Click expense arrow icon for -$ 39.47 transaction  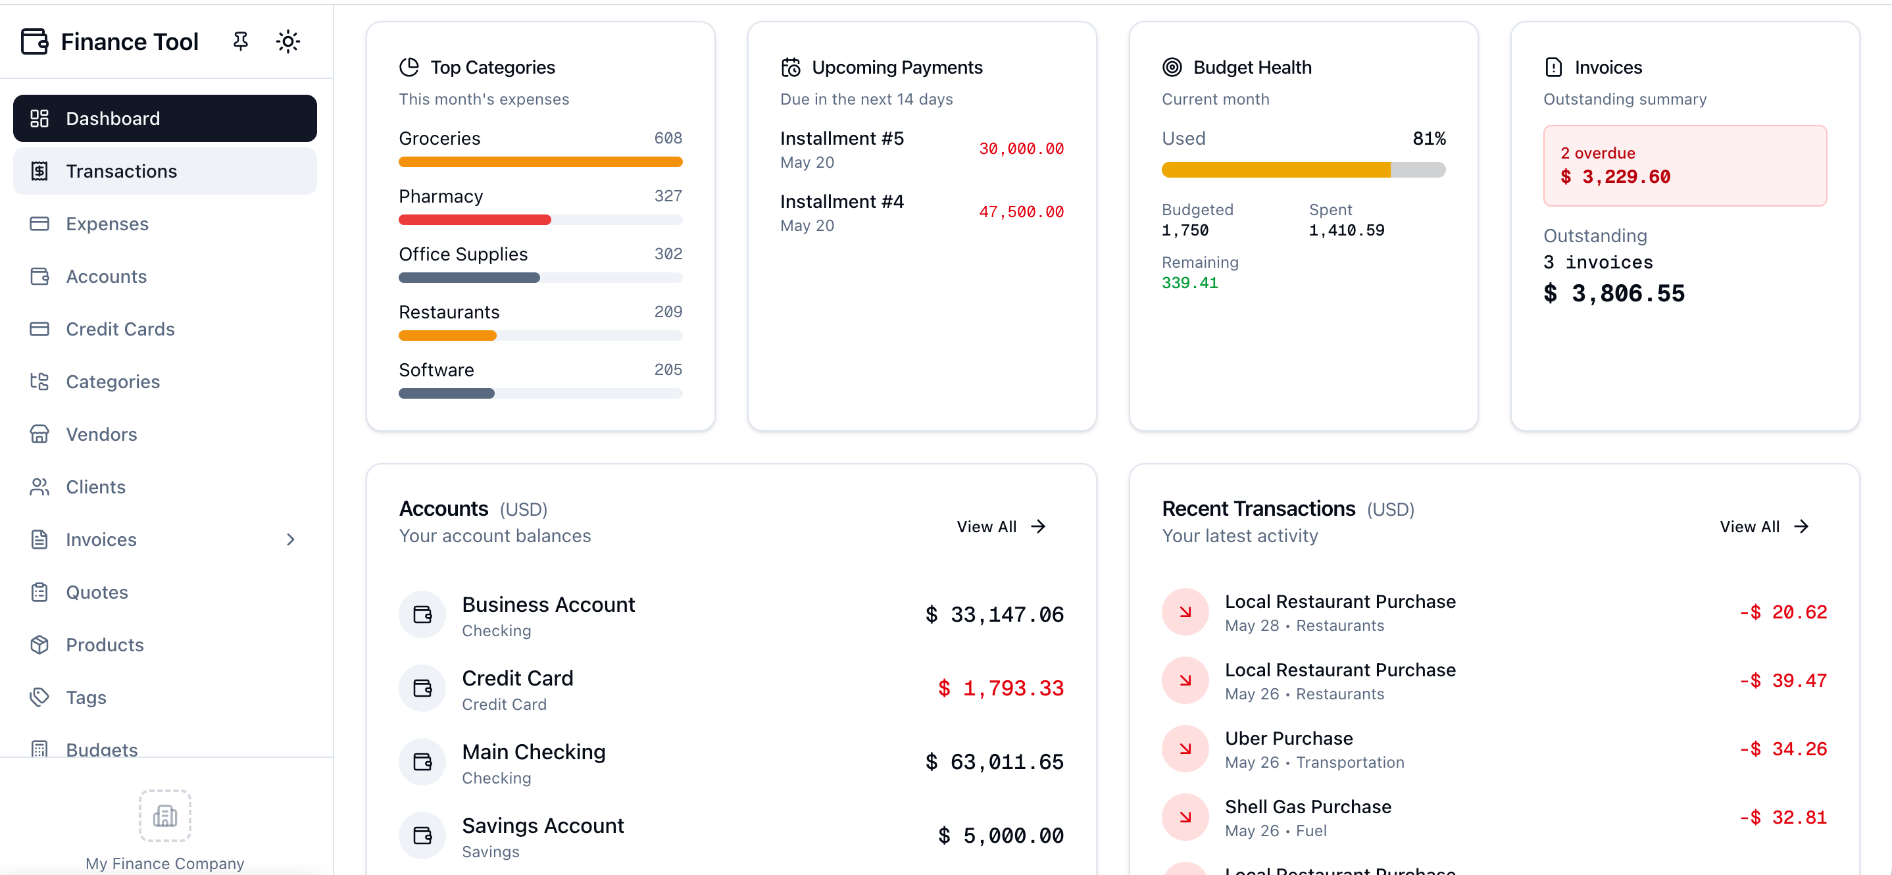[x=1185, y=680]
